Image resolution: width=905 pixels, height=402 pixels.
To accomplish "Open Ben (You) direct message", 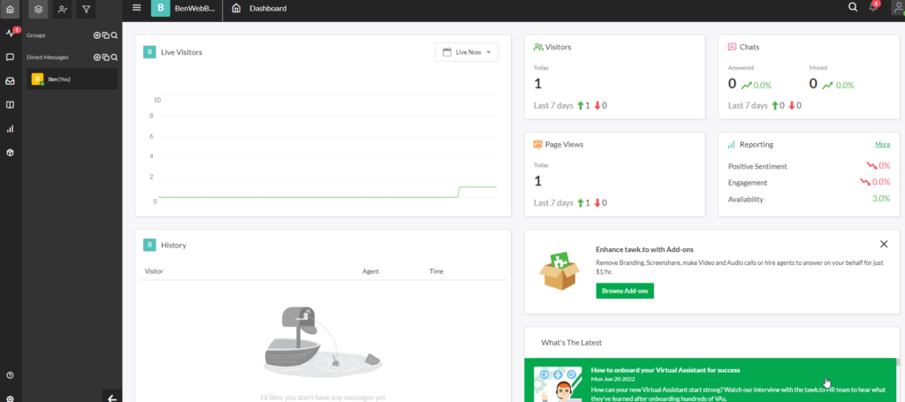I will coord(72,79).
